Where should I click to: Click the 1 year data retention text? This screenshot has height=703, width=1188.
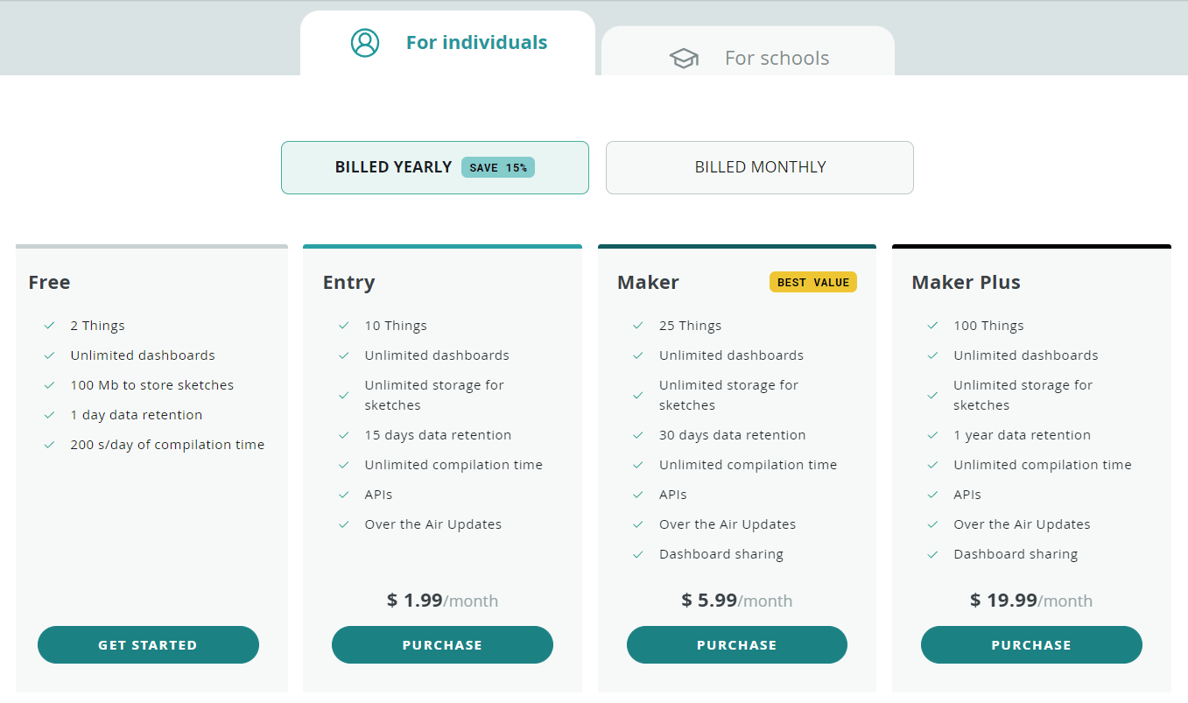[x=1023, y=435]
